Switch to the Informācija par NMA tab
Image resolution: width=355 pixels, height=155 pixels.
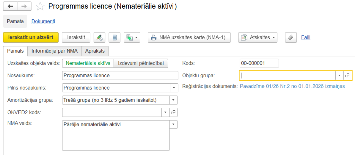[x=54, y=51]
